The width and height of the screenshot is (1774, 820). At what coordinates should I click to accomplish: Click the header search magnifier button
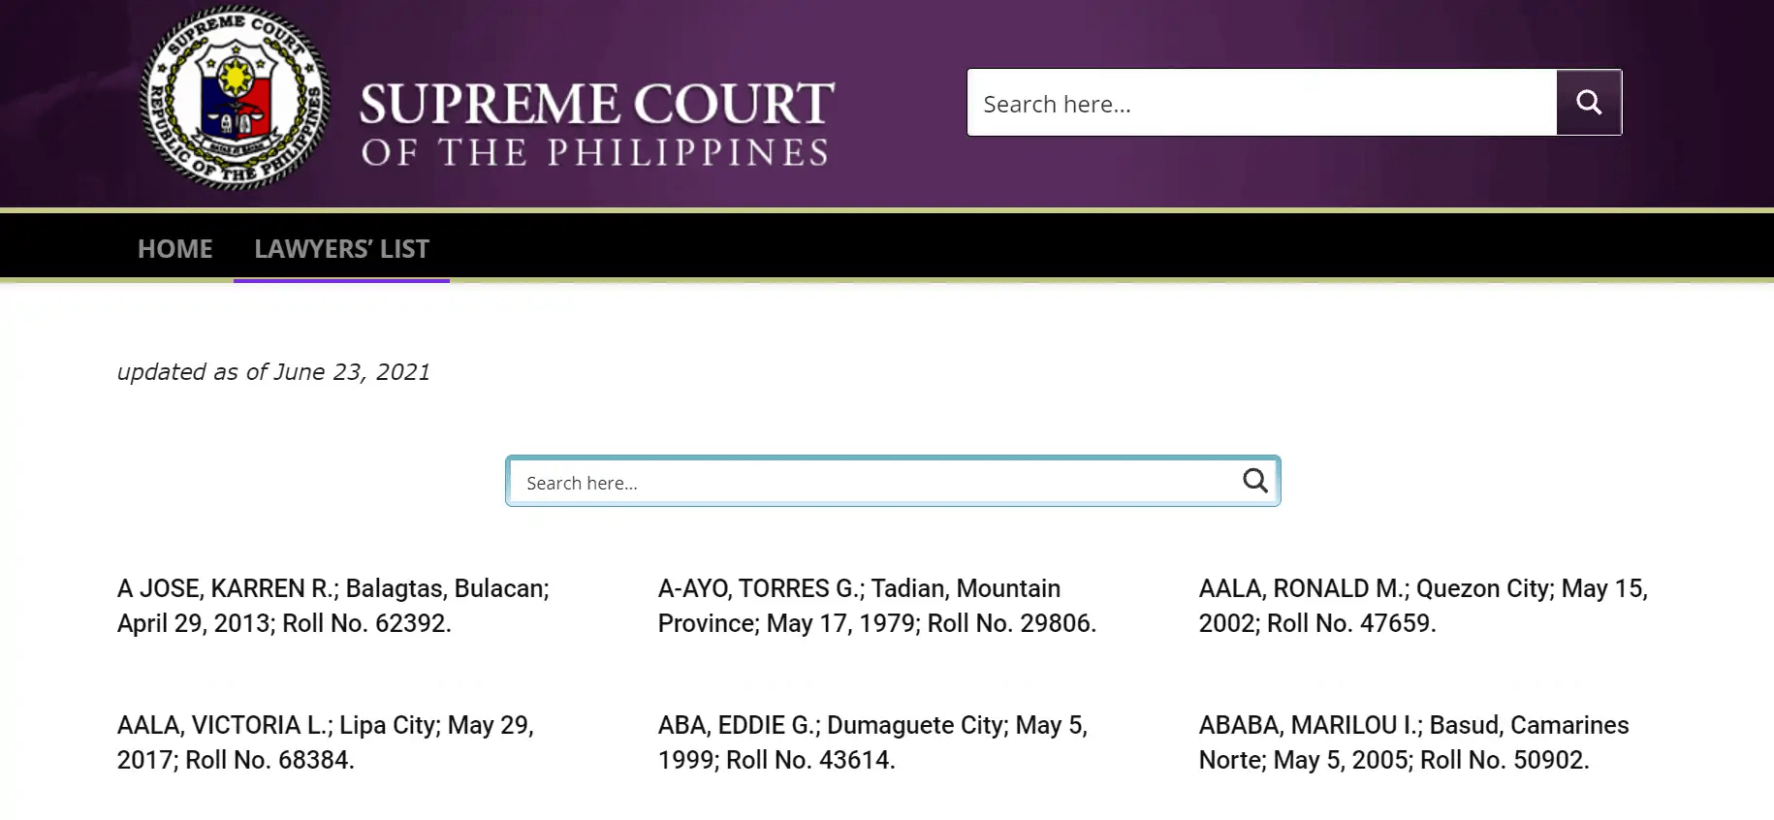1589,103
